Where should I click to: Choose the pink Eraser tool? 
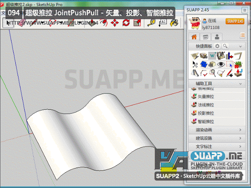point(22,23)
